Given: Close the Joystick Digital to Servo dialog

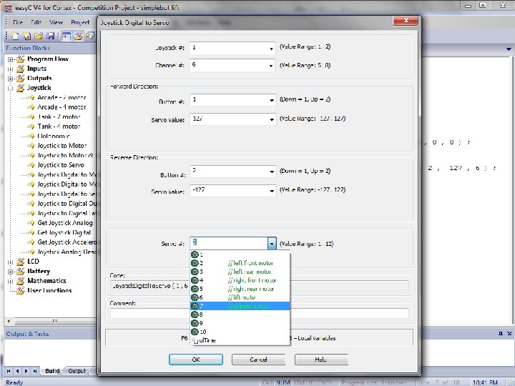Looking at the screenshot, I should [x=406, y=20].
